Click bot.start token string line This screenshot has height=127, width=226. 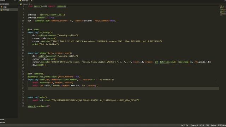[86, 100]
